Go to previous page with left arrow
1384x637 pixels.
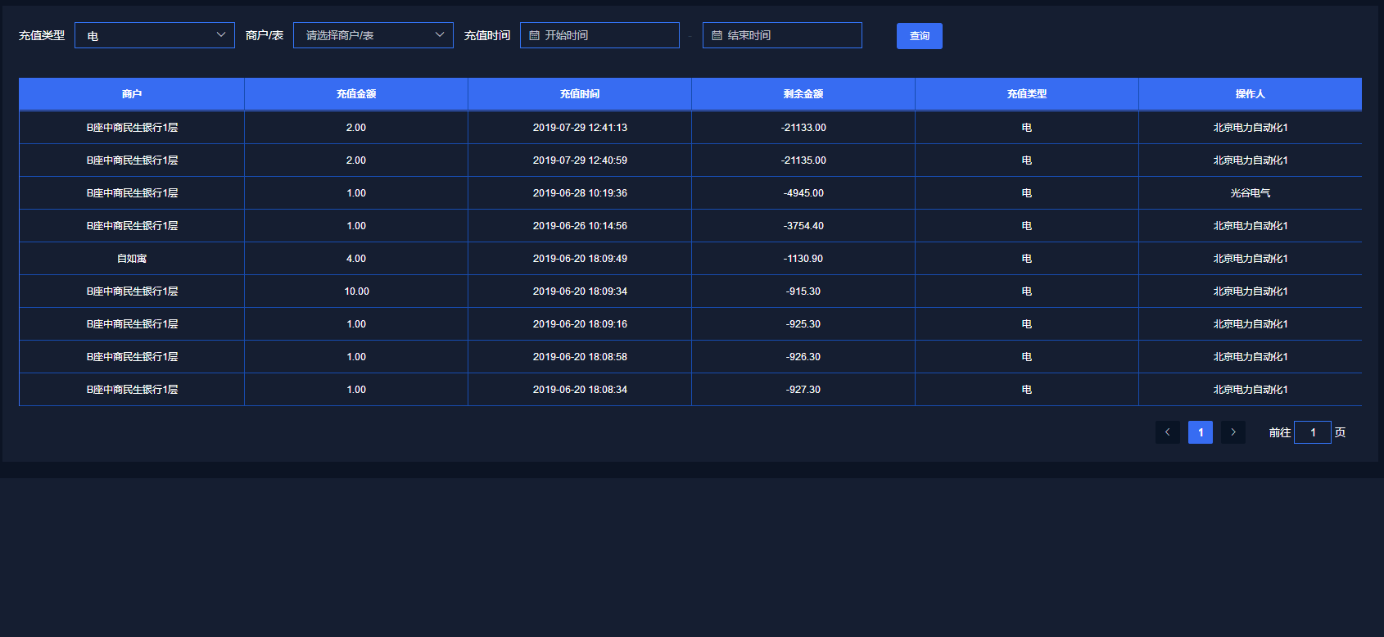[1167, 432]
